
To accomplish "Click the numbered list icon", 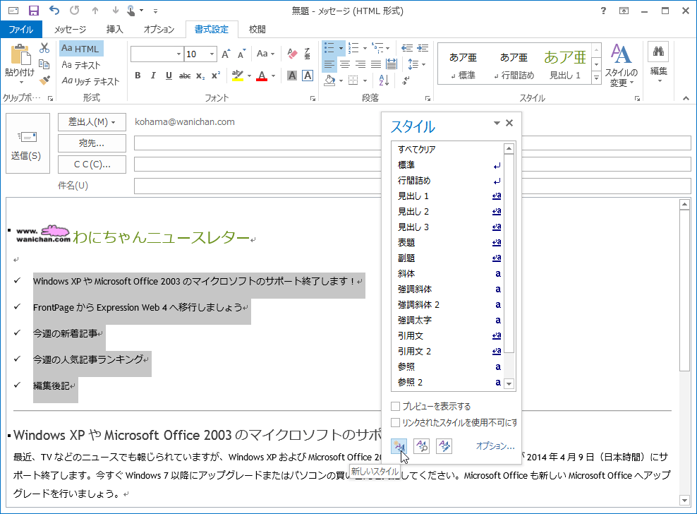I will pyautogui.click(x=354, y=48).
